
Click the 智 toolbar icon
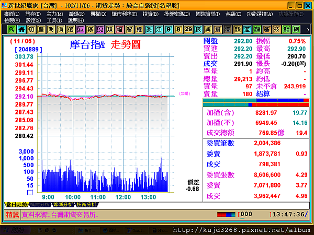click(x=129, y=30)
